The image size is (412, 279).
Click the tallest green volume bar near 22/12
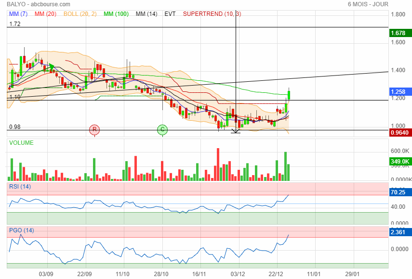click(x=286, y=166)
